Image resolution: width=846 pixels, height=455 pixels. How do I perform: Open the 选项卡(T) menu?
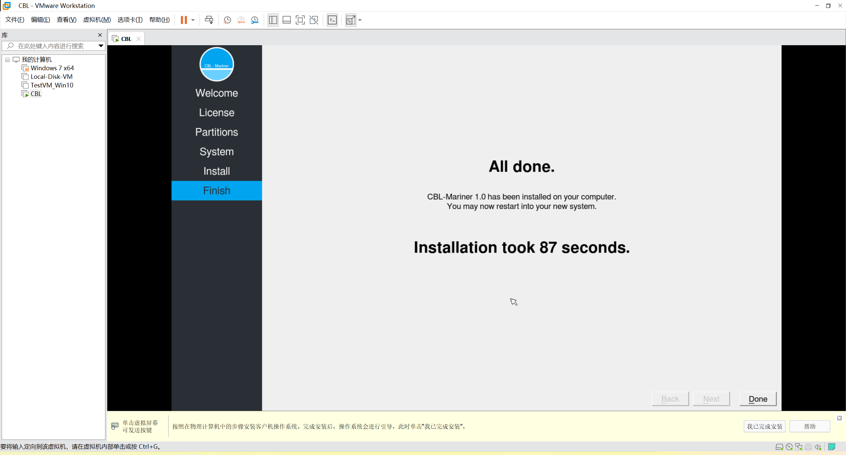click(x=130, y=20)
